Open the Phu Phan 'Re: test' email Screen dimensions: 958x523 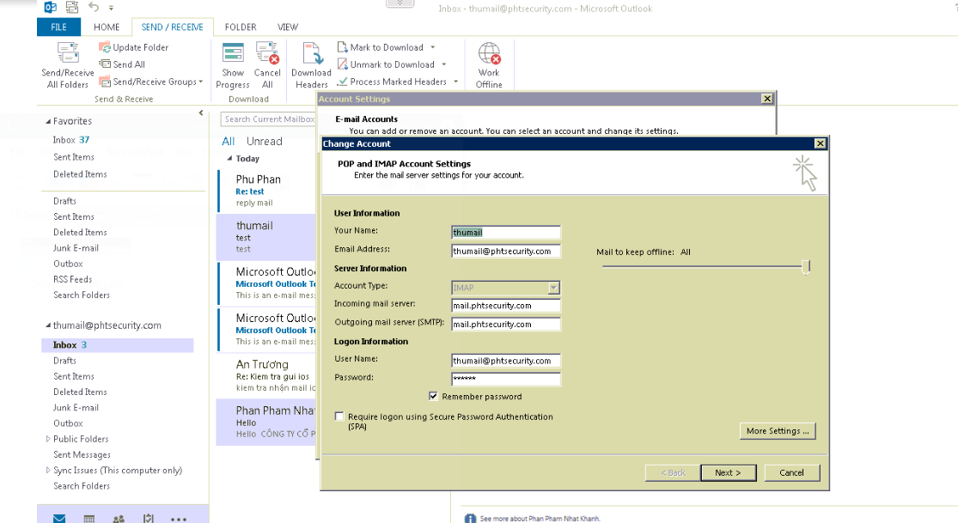point(267,190)
